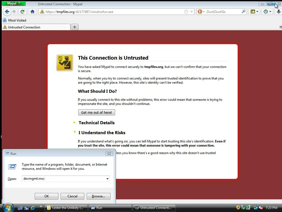Reload the page with the refresh icon
The width and height of the screenshot is (282, 212).
click(x=23, y=12)
